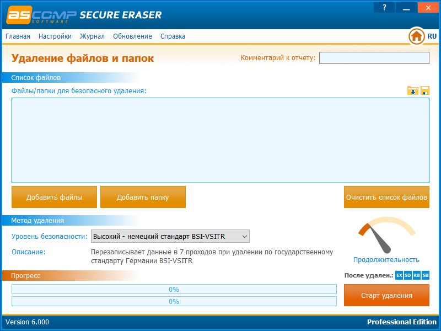
Task: Open the Настройки menu
Action: coord(55,36)
